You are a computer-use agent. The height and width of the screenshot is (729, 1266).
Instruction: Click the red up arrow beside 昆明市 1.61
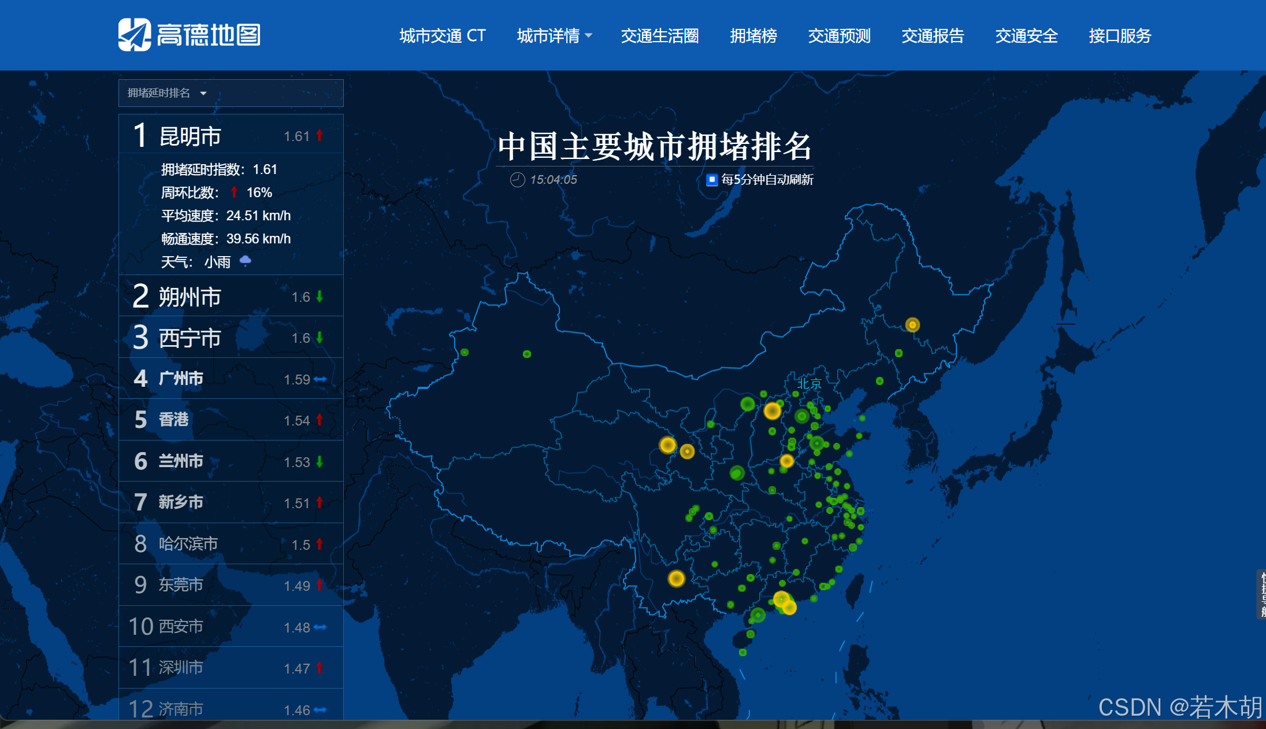point(319,136)
